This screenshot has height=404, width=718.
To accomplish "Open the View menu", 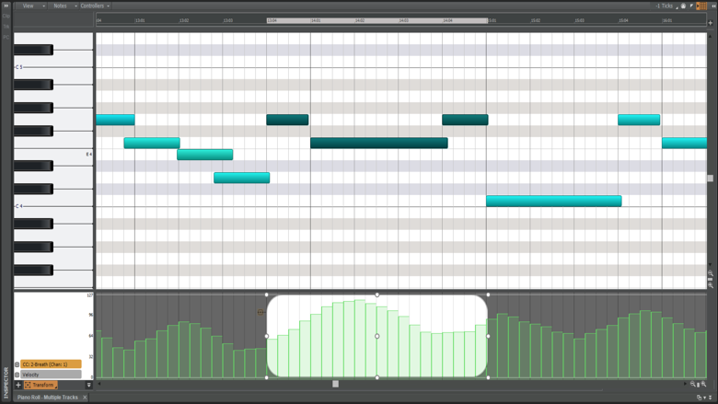I will click(30, 6).
